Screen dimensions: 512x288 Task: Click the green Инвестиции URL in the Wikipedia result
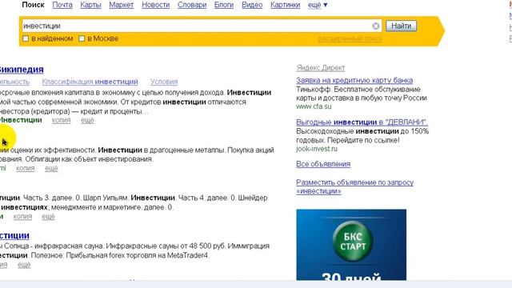tap(21, 120)
